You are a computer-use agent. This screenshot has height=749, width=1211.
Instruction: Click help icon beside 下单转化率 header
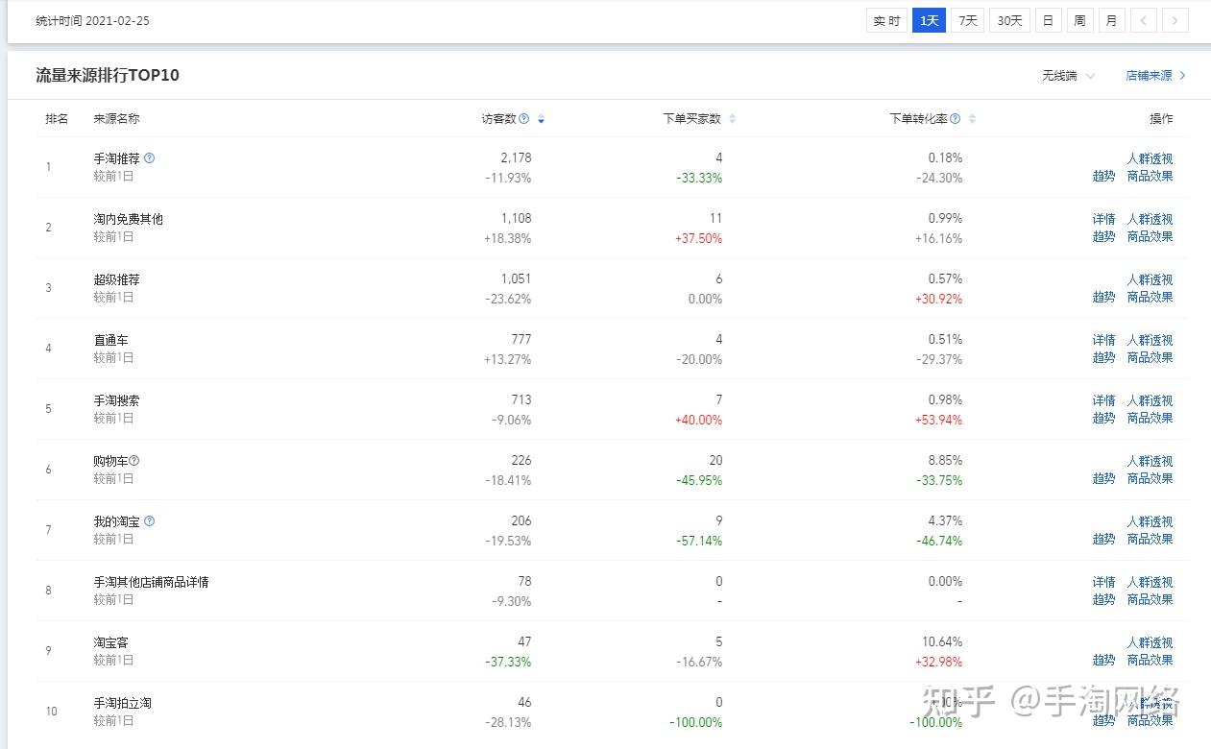pos(955,119)
